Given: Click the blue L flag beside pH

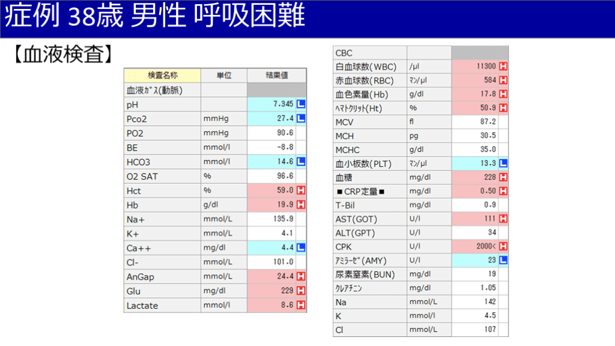Looking at the screenshot, I should 301,104.
